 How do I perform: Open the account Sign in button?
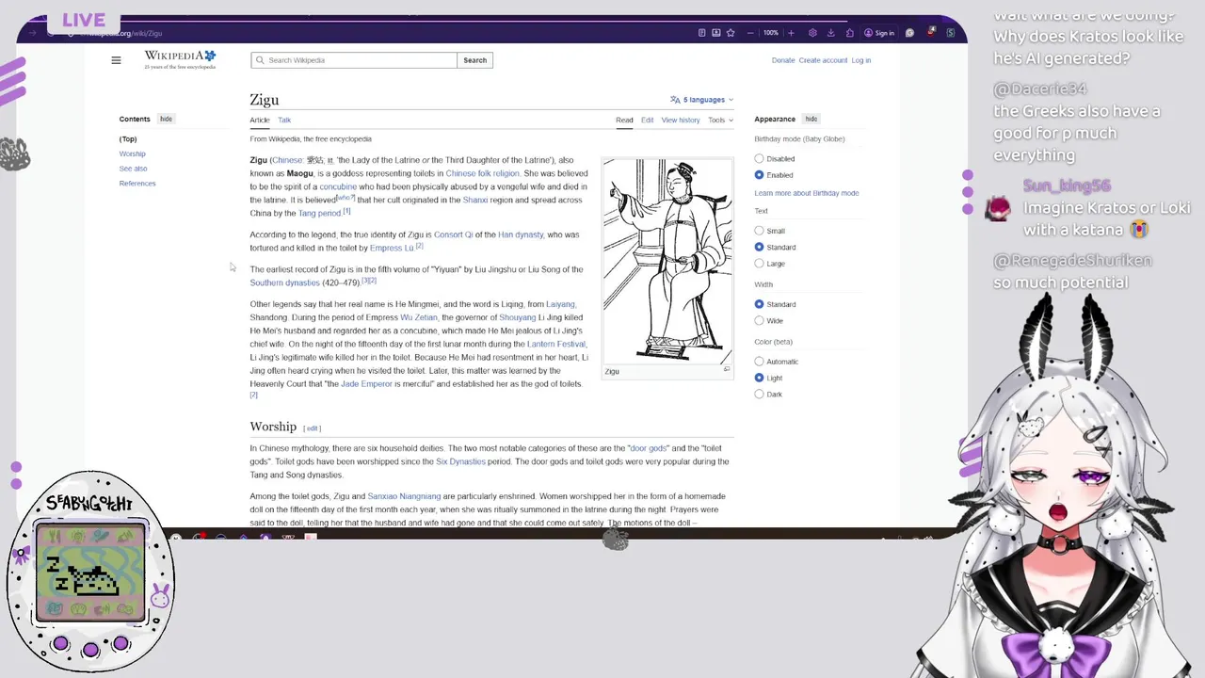[879, 33]
